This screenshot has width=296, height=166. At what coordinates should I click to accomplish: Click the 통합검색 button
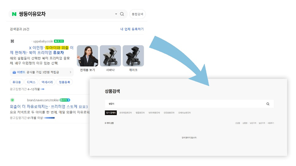(138, 14)
